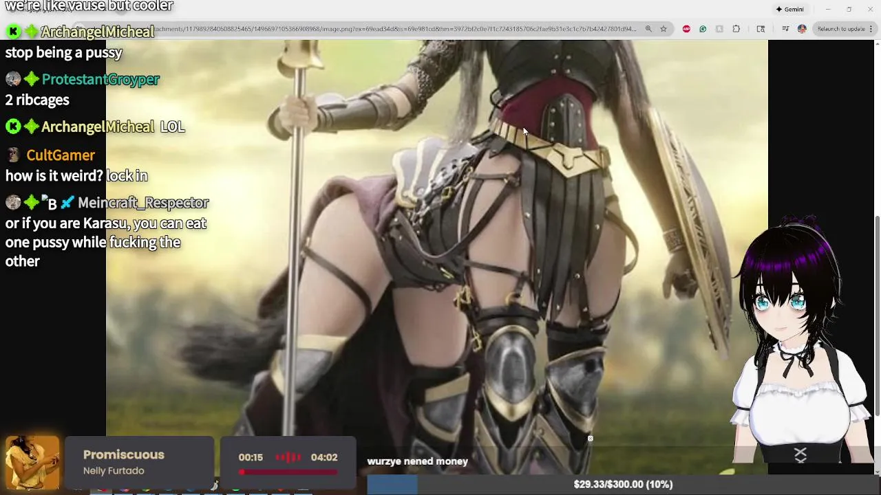Click the page search icon left of media control
The width and height of the screenshot is (881, 495).
(761, 29)
